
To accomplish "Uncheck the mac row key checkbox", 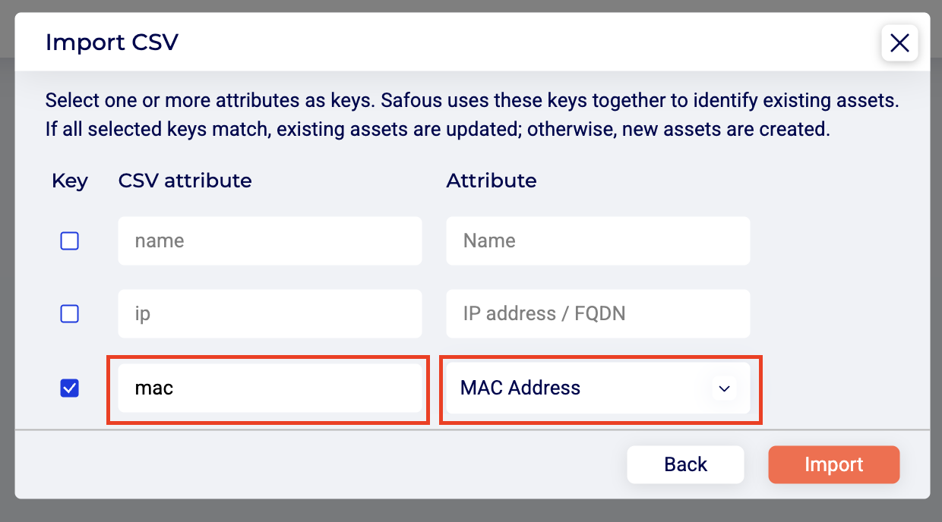I will coord(70,388).
